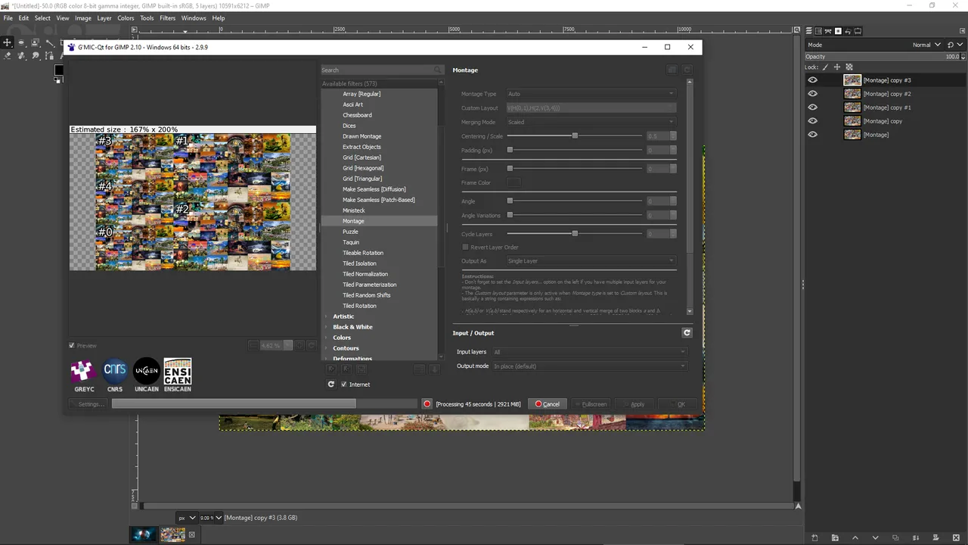
Task: Select the Ellipse Select tool
Action: coord(21,42)
